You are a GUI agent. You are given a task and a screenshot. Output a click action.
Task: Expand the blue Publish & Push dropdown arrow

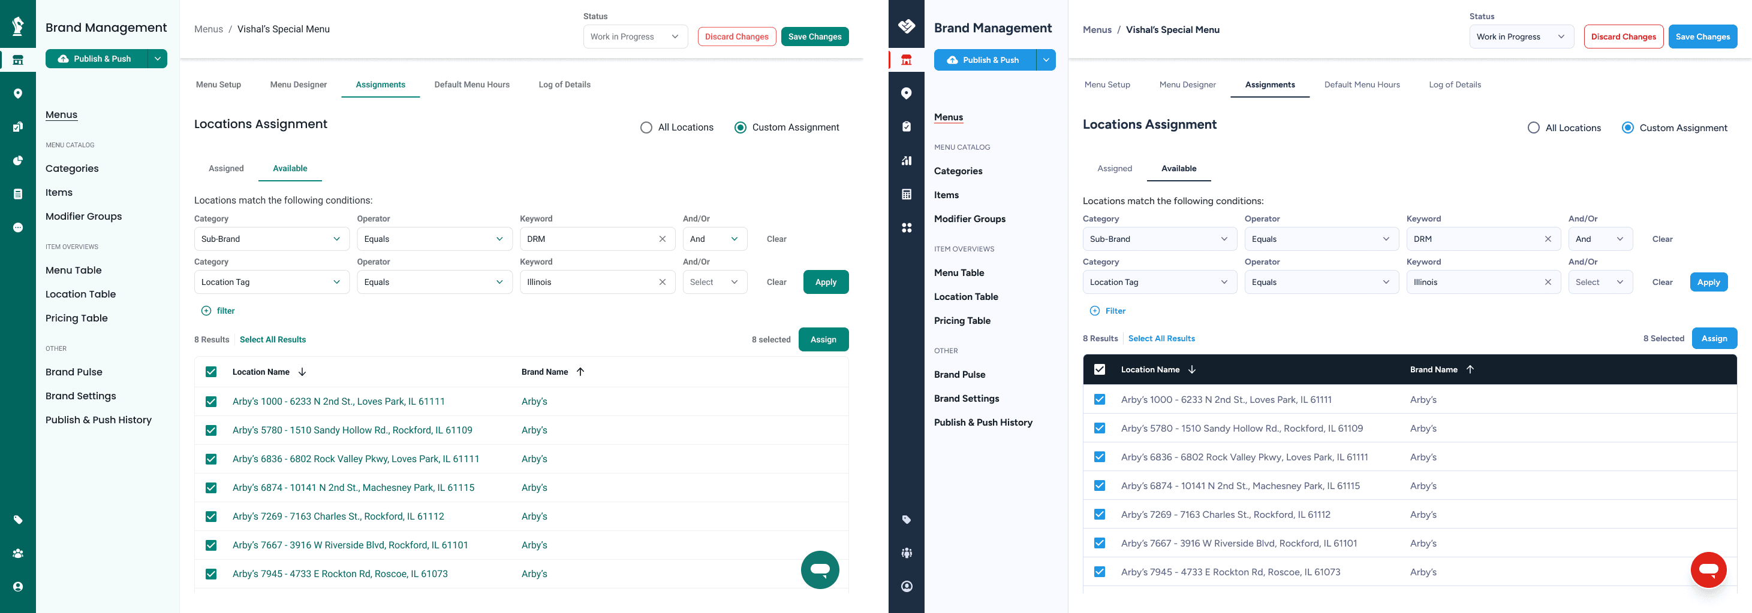point(1046,60)
